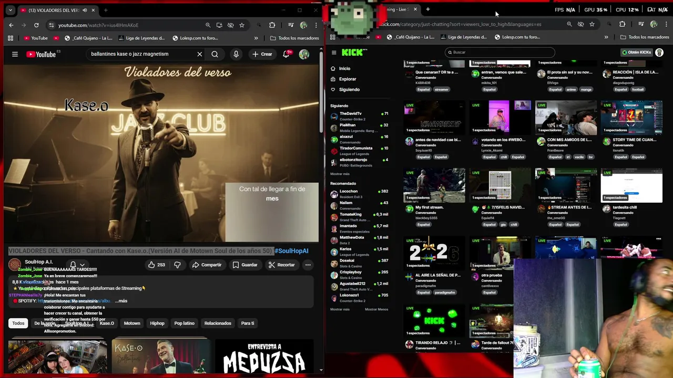Activate YouTube voice search microphone
The height and width of the screenshot is (378, 673).
point(236,54)
